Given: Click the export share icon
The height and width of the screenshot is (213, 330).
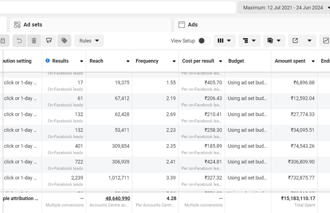Looking at the screenshot, I should click(295, 41).
